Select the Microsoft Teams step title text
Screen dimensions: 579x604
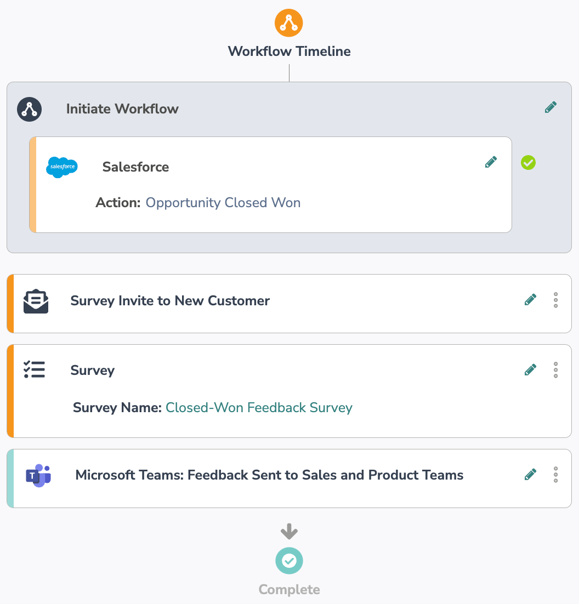tap(269, 475)
